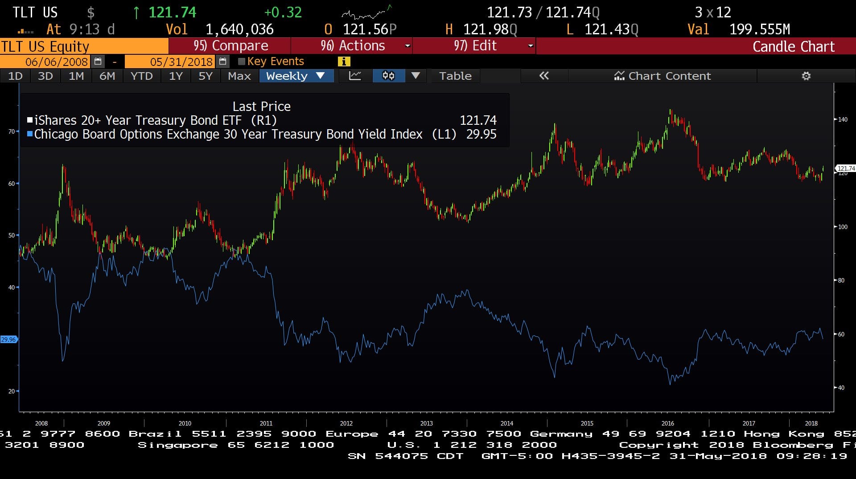Click the bid/ask 121.73 / 121.74Q quote
Viewport: 856px width, 479px height.
click(x=543, y=12)
